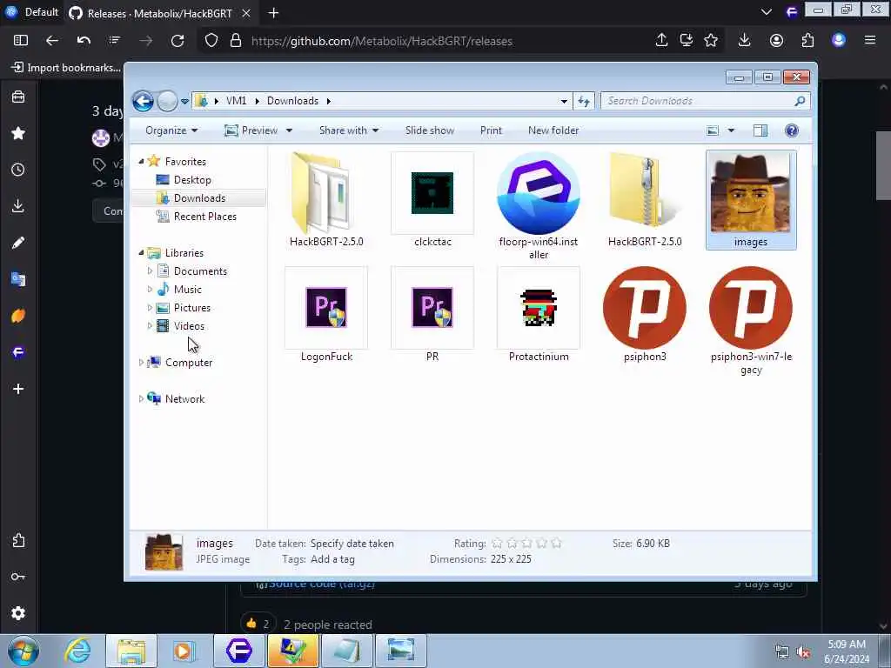Open the Pictures library
This screenshot has height=668, width=891.
(192, 308)
